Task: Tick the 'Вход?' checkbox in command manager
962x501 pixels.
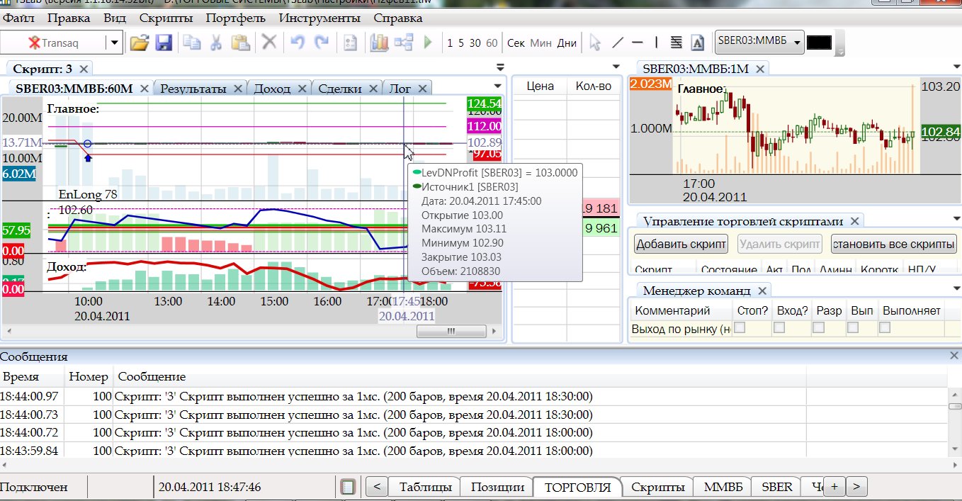Action: (779, 327)
